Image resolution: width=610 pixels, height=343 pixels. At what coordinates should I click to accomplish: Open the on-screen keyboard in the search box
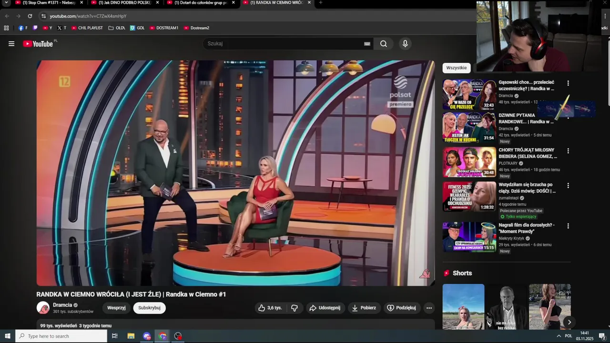click(x=367, y=44)
